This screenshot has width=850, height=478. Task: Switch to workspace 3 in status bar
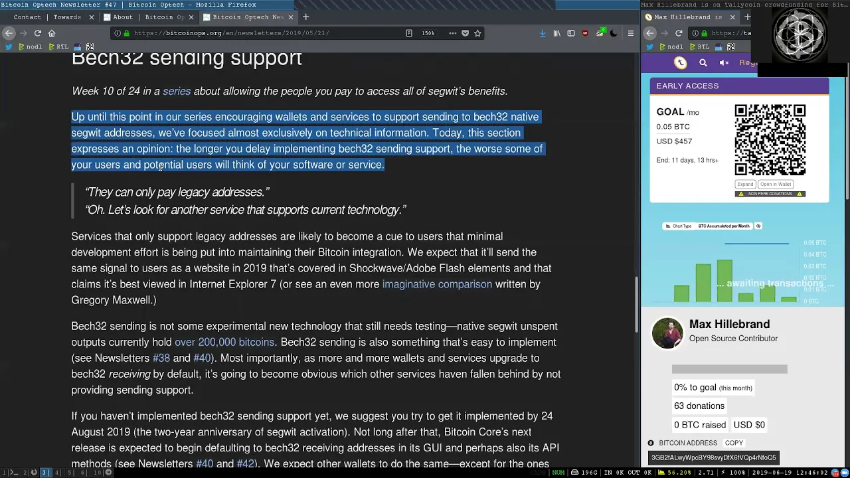(x=44, y=473)
